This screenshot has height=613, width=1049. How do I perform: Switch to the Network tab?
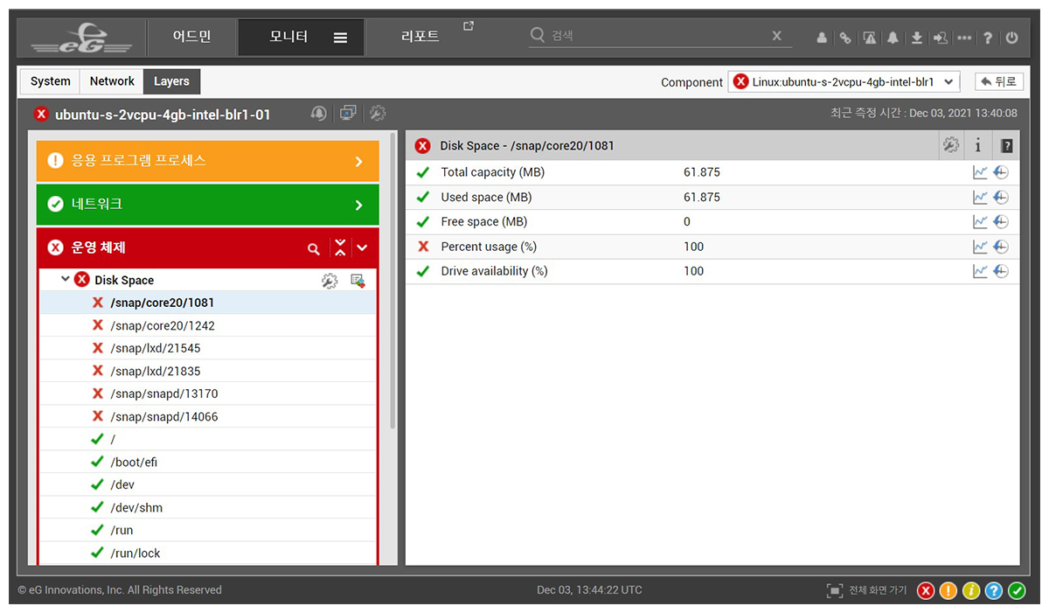pos(112,81)
